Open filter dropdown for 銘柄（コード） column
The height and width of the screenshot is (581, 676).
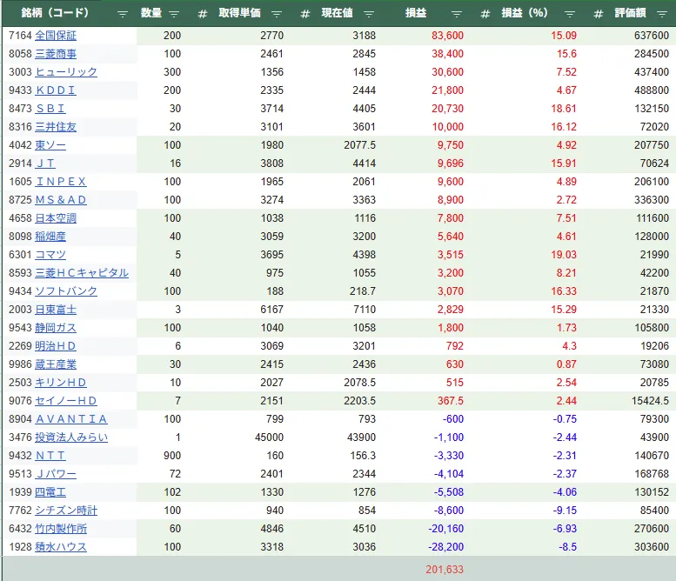tap(123, 14)
